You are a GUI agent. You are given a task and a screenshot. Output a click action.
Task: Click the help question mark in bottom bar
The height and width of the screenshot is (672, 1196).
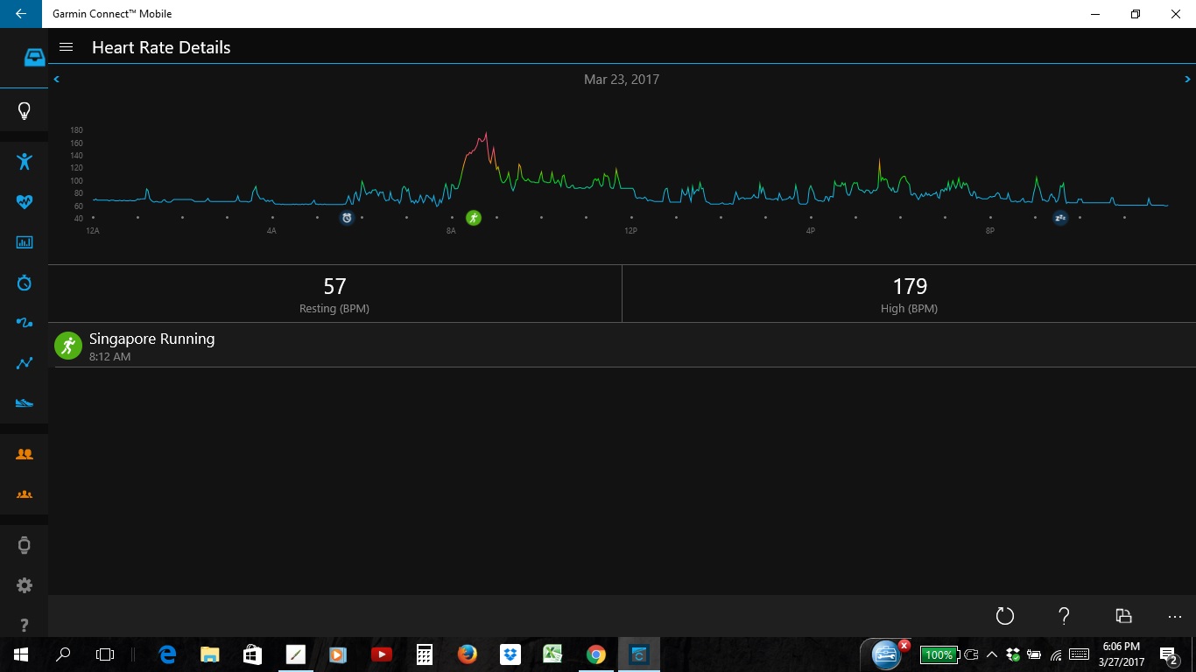pyautogui.click(x=1064, y=616)
